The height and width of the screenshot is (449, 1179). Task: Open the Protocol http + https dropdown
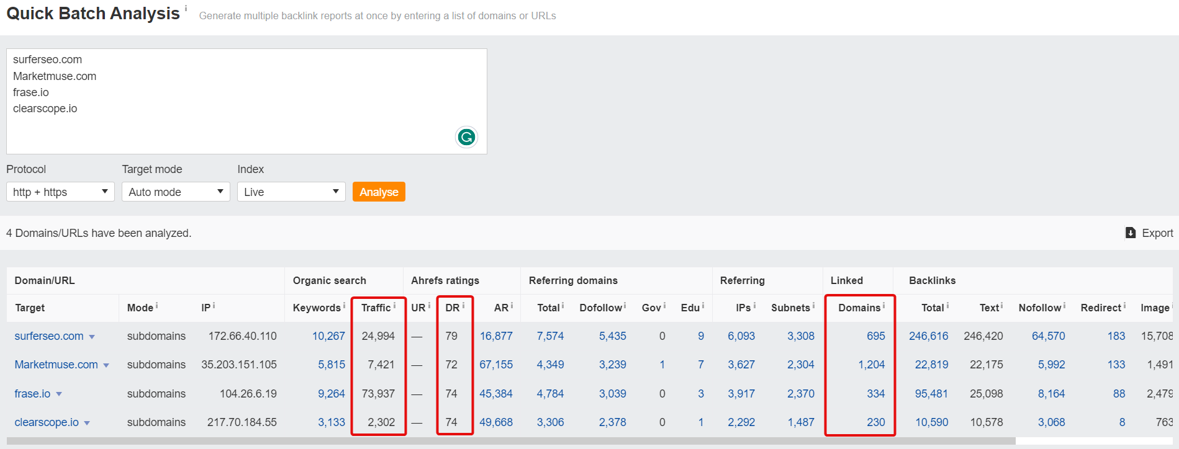pos(60,192)
